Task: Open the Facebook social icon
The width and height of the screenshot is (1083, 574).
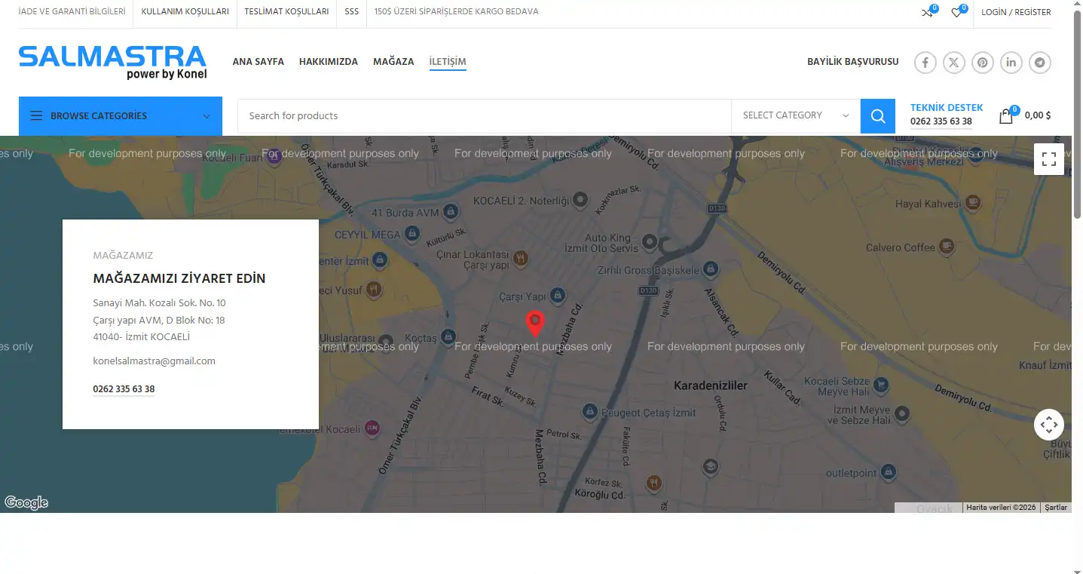Action: [925, 63]
